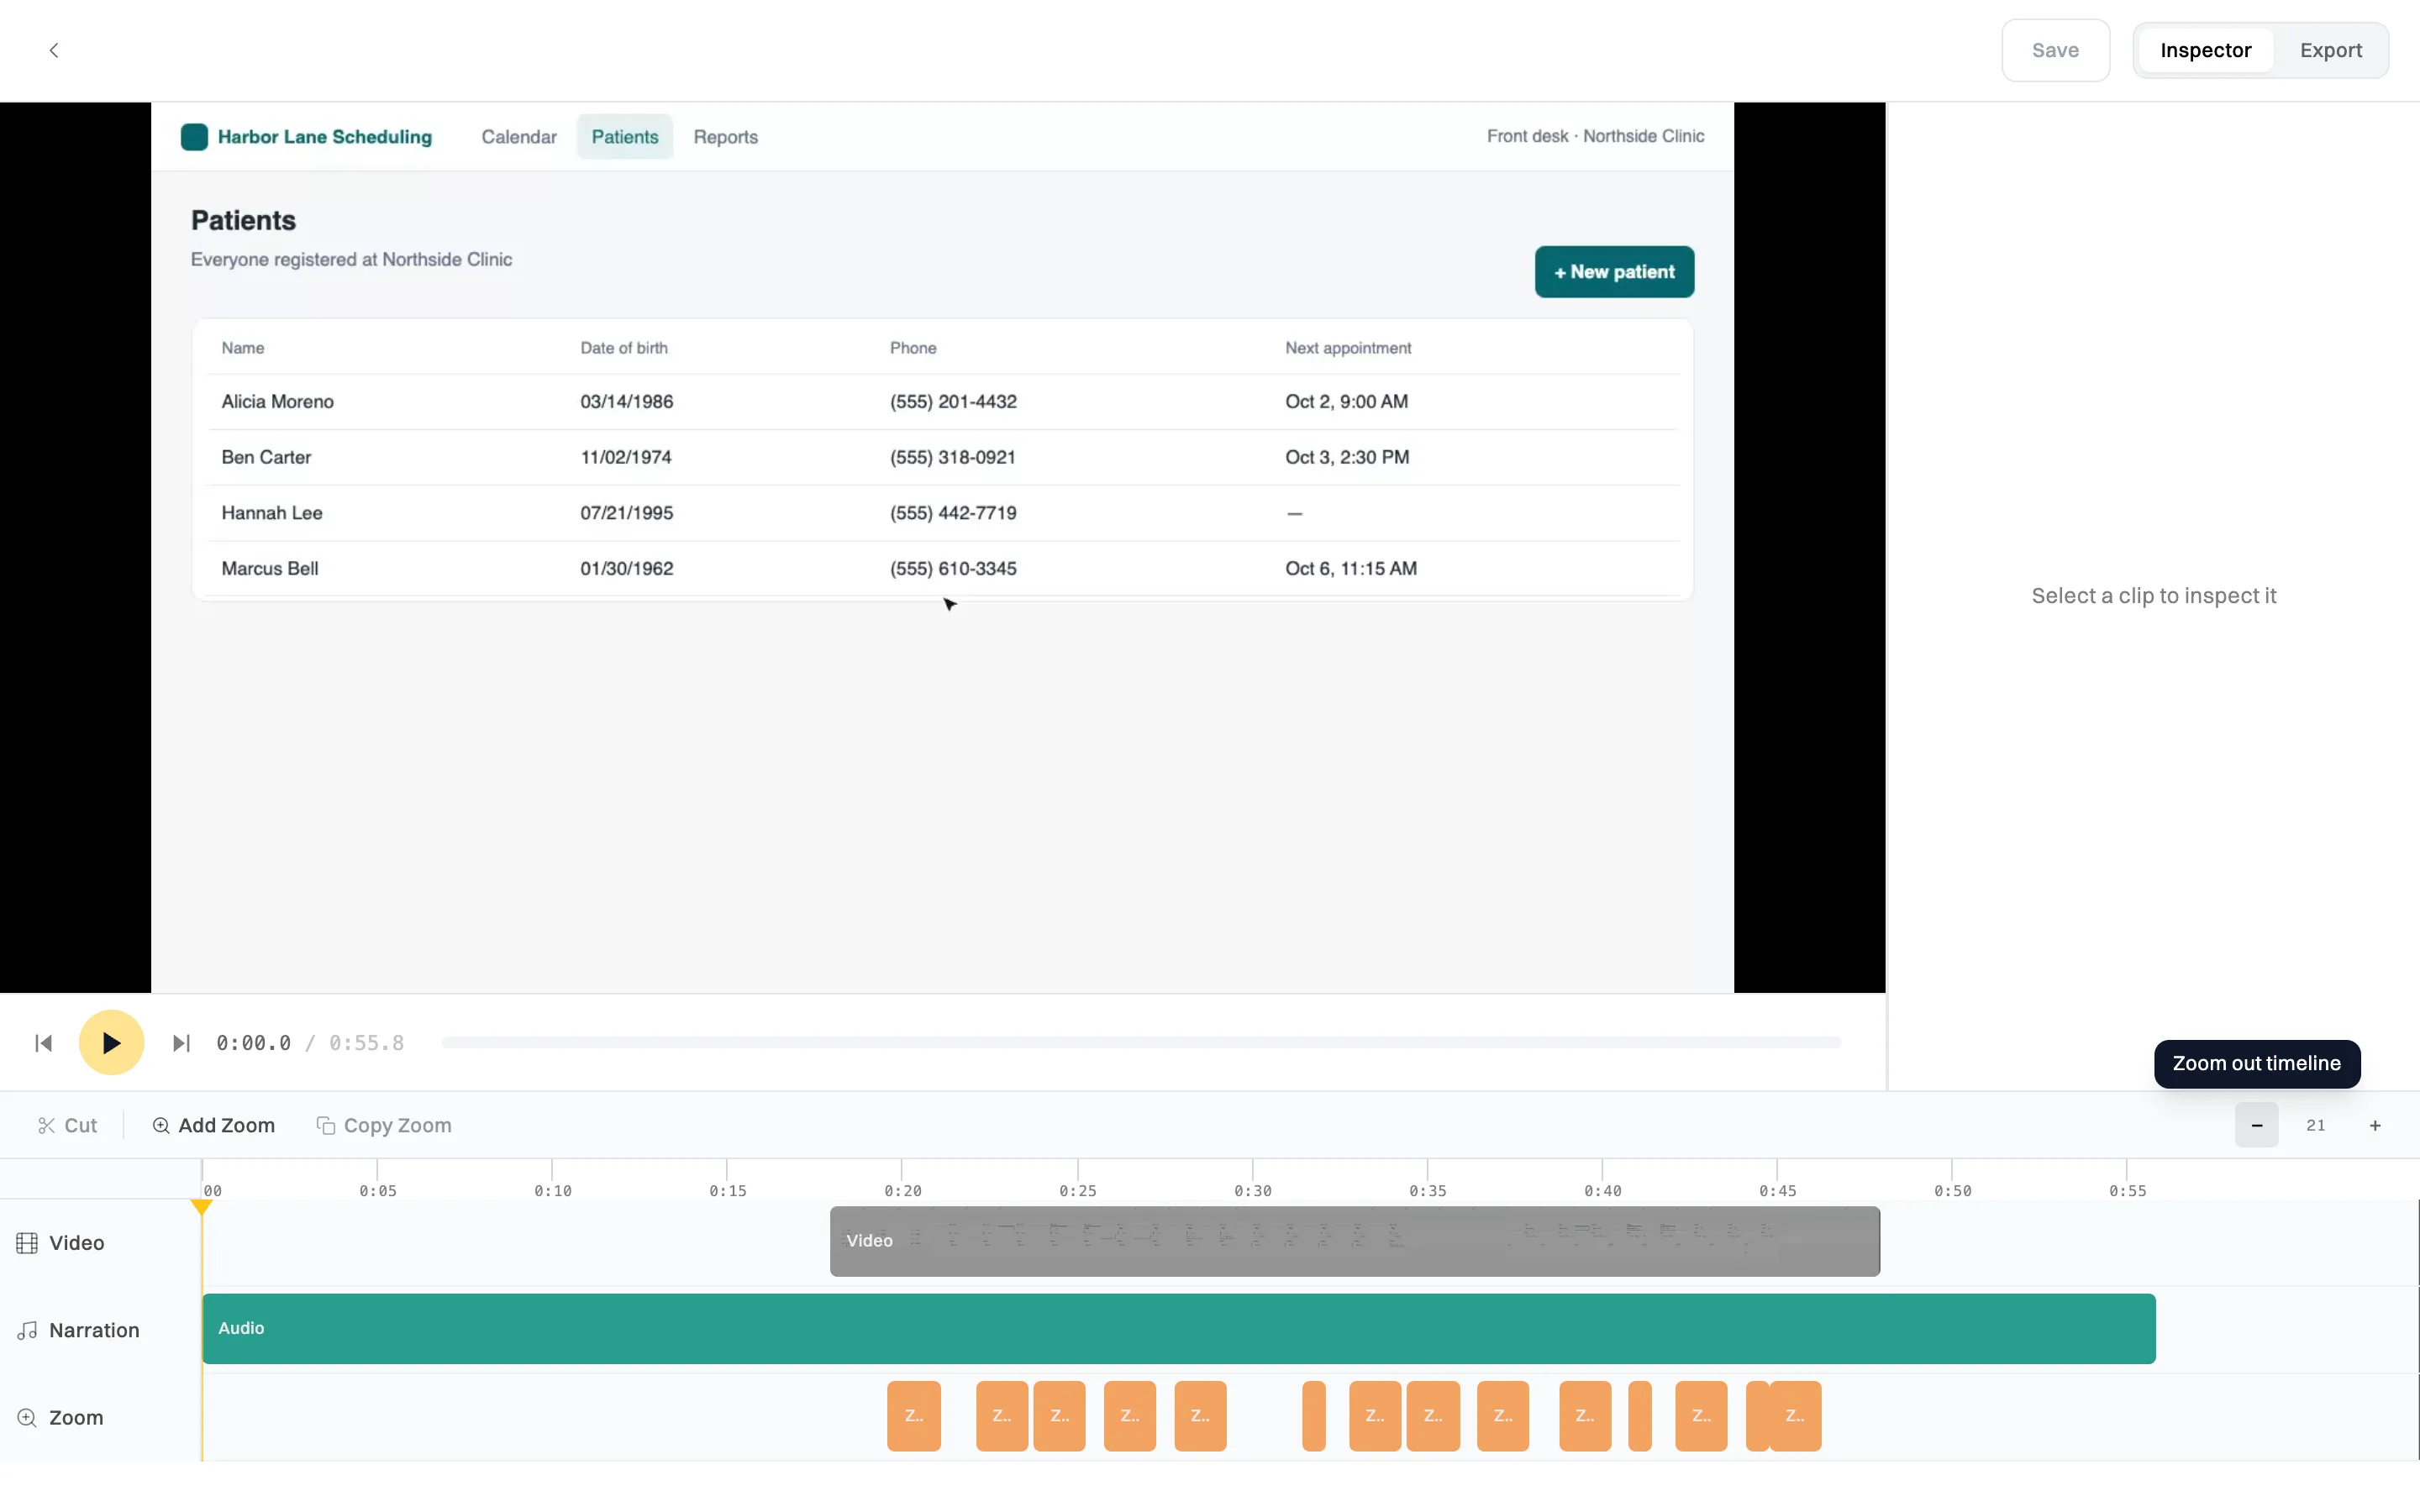
Task: Click the Zoom track magnifier icon
Action: tap(27, 1417)
